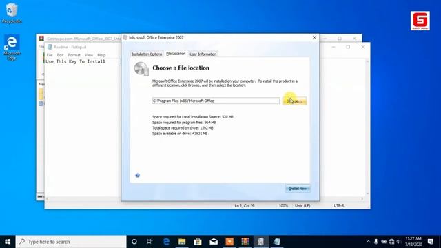Maximize the Notepad window

(348, 47)
